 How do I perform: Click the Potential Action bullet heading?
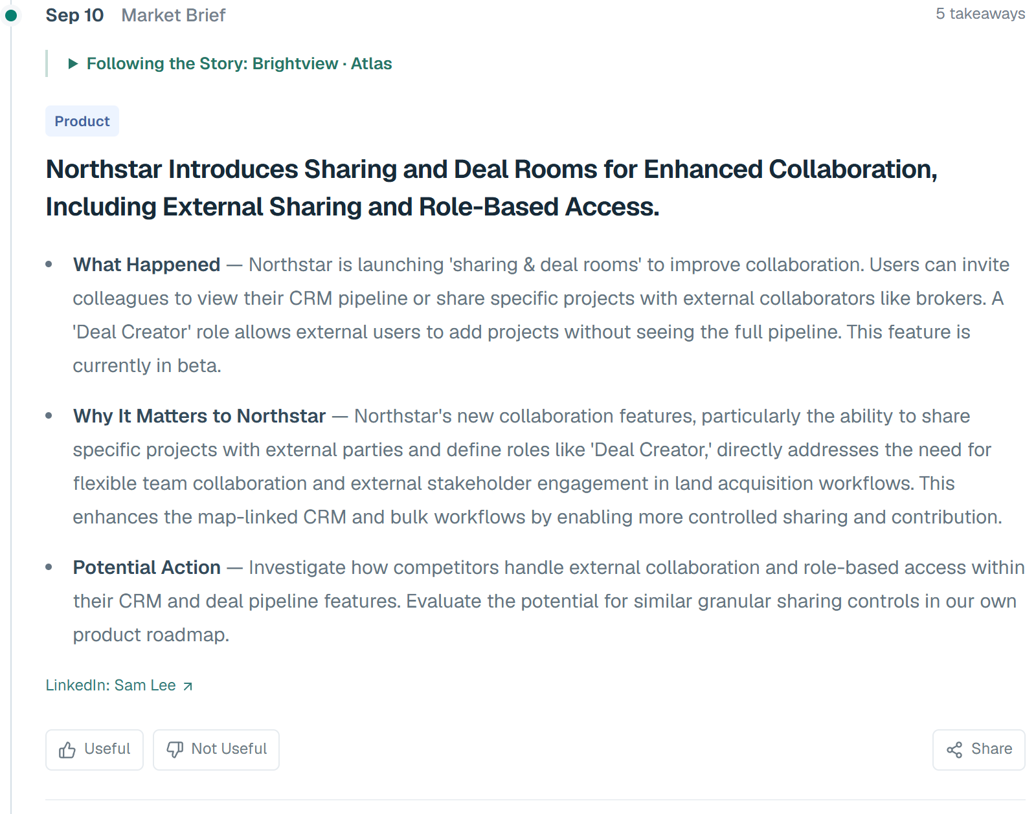147,567
